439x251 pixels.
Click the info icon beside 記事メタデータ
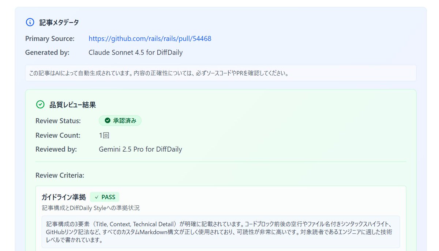[x=30, y=22]
